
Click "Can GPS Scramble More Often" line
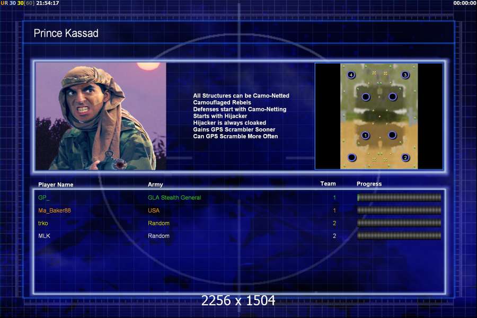(235, 136)
